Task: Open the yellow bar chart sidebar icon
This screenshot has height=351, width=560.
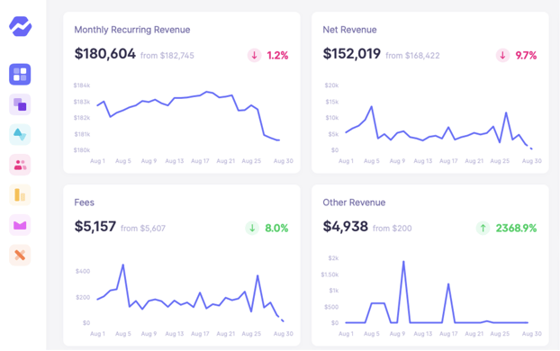Action: (x=20, y=194)
